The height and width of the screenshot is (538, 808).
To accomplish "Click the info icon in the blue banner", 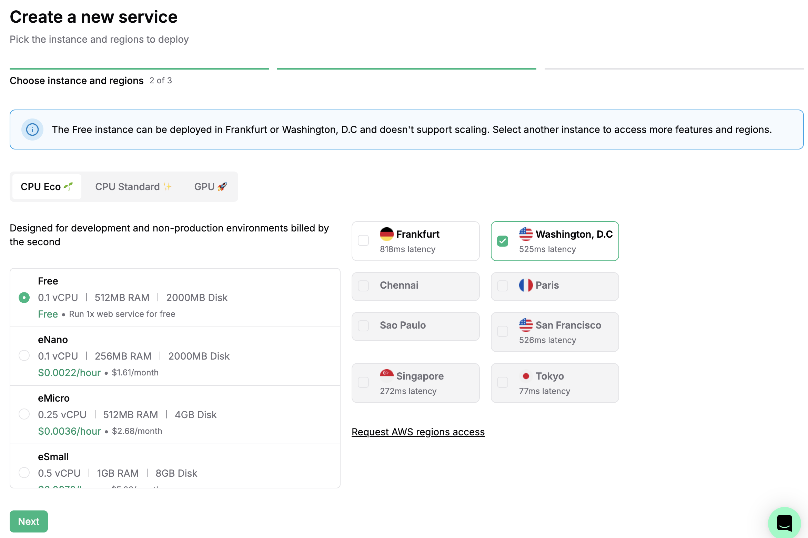I will (x=32, y=130).
